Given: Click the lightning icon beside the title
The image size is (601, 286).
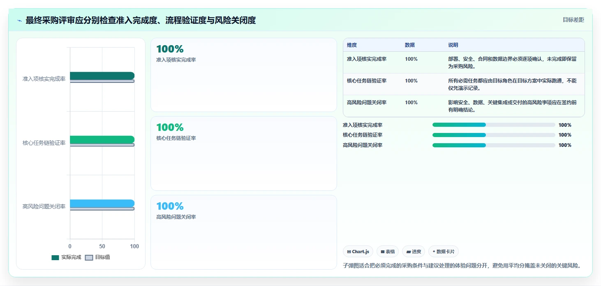Looking at the screenshot, I should point(20,21).
